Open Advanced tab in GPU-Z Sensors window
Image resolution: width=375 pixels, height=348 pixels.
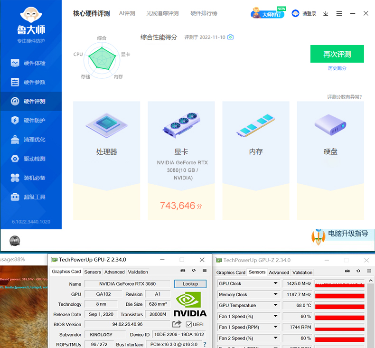point(279,273)
